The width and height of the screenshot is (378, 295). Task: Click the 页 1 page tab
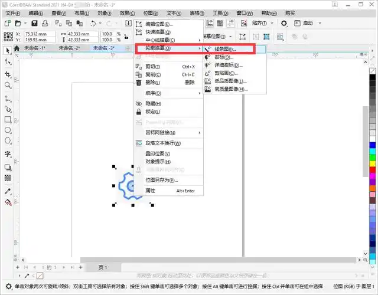[x=103, y=267]
